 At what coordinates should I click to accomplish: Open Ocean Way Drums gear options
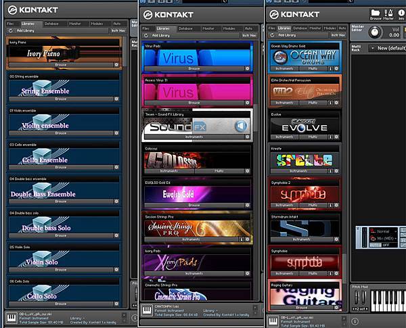pyautogui.click(x=336, y=68)
